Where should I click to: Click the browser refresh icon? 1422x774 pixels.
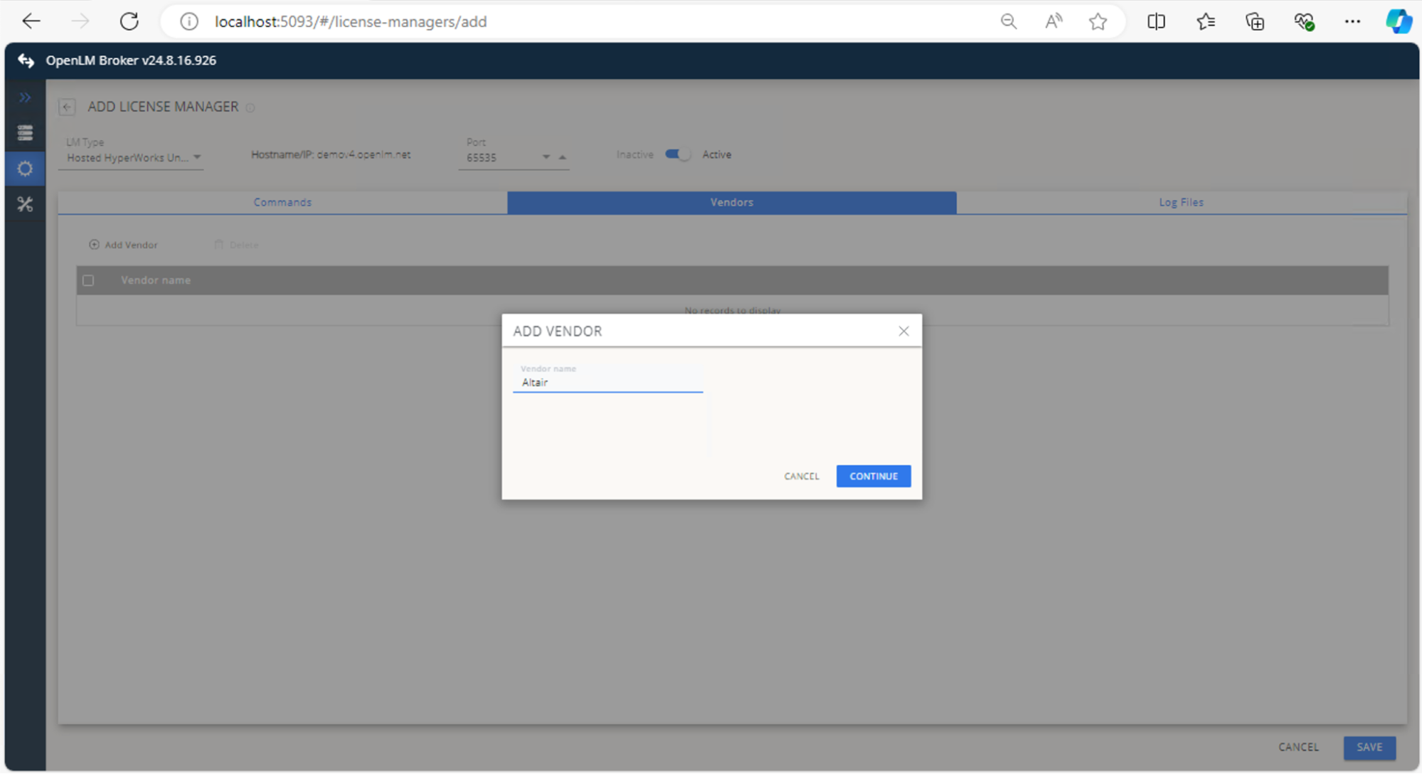[x=129, y=21]
